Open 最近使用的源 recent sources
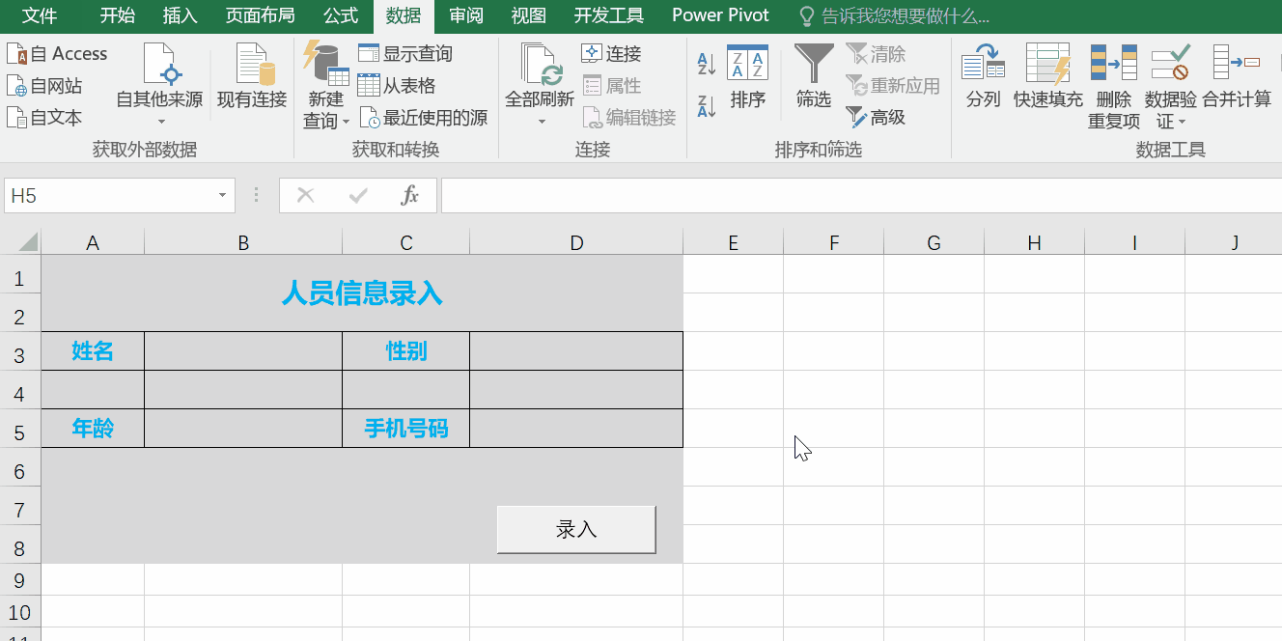 pos(424,118)
